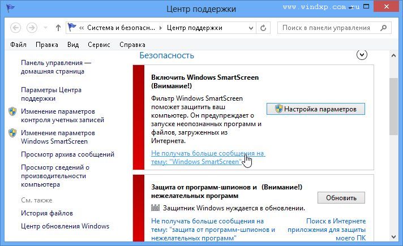Go up one level with Up arrow

pyautogui.click(x=58, y=28)
